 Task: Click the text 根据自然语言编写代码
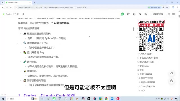[x=39, y=34]
